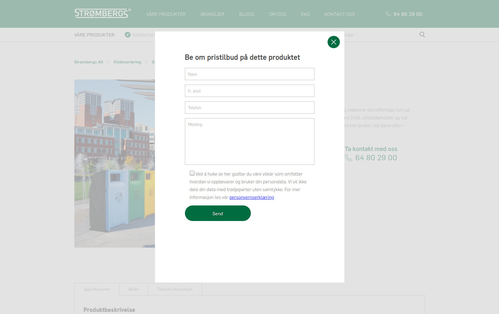The width and height of the screenshot is (499, 314).
Task: Click the product photo of recycling bins
Action: coord(114,164)
